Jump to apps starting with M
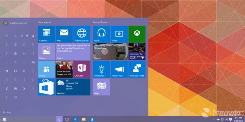Viewport: 245px width, 122px height. 33,63
